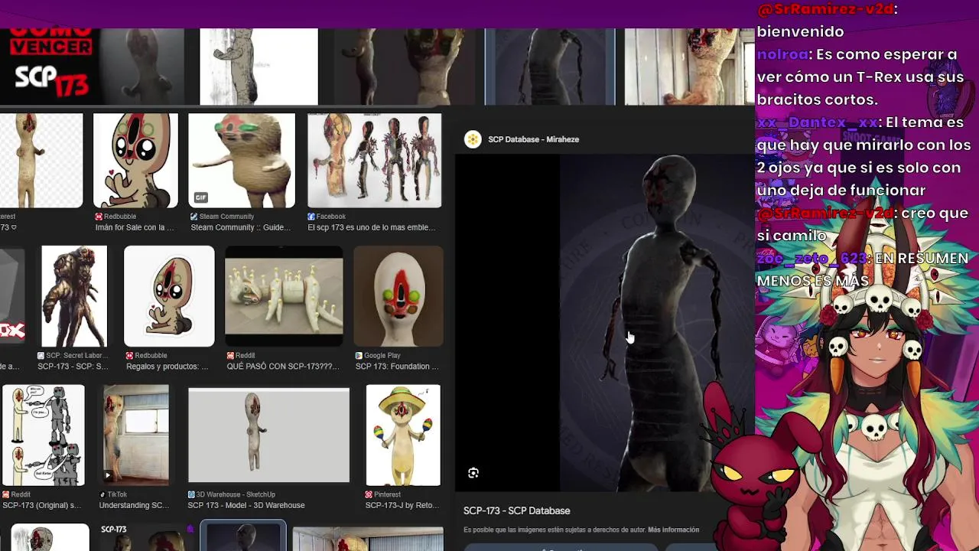Viewport: 979px width, 551px height.
Task: Click the Reddit favicon under 'QUÉ PASÓ CON SCP-173'
Action: 230,356
